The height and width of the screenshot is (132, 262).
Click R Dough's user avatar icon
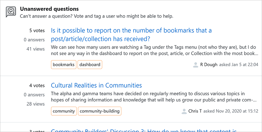196,65
